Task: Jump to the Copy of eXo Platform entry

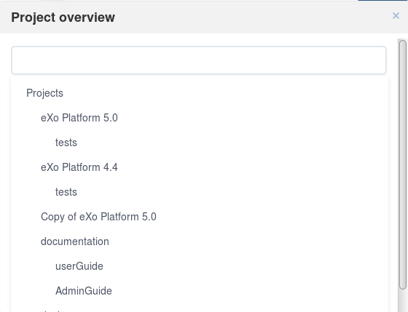Action: 98,217
